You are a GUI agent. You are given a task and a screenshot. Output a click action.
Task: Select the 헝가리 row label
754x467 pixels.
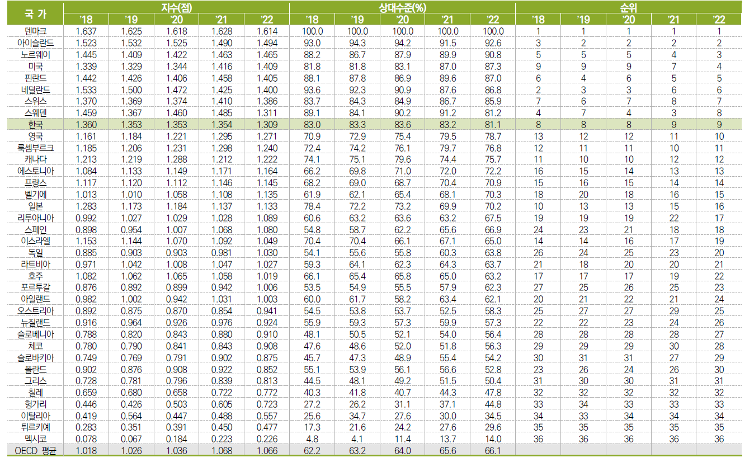click(36, 404)
